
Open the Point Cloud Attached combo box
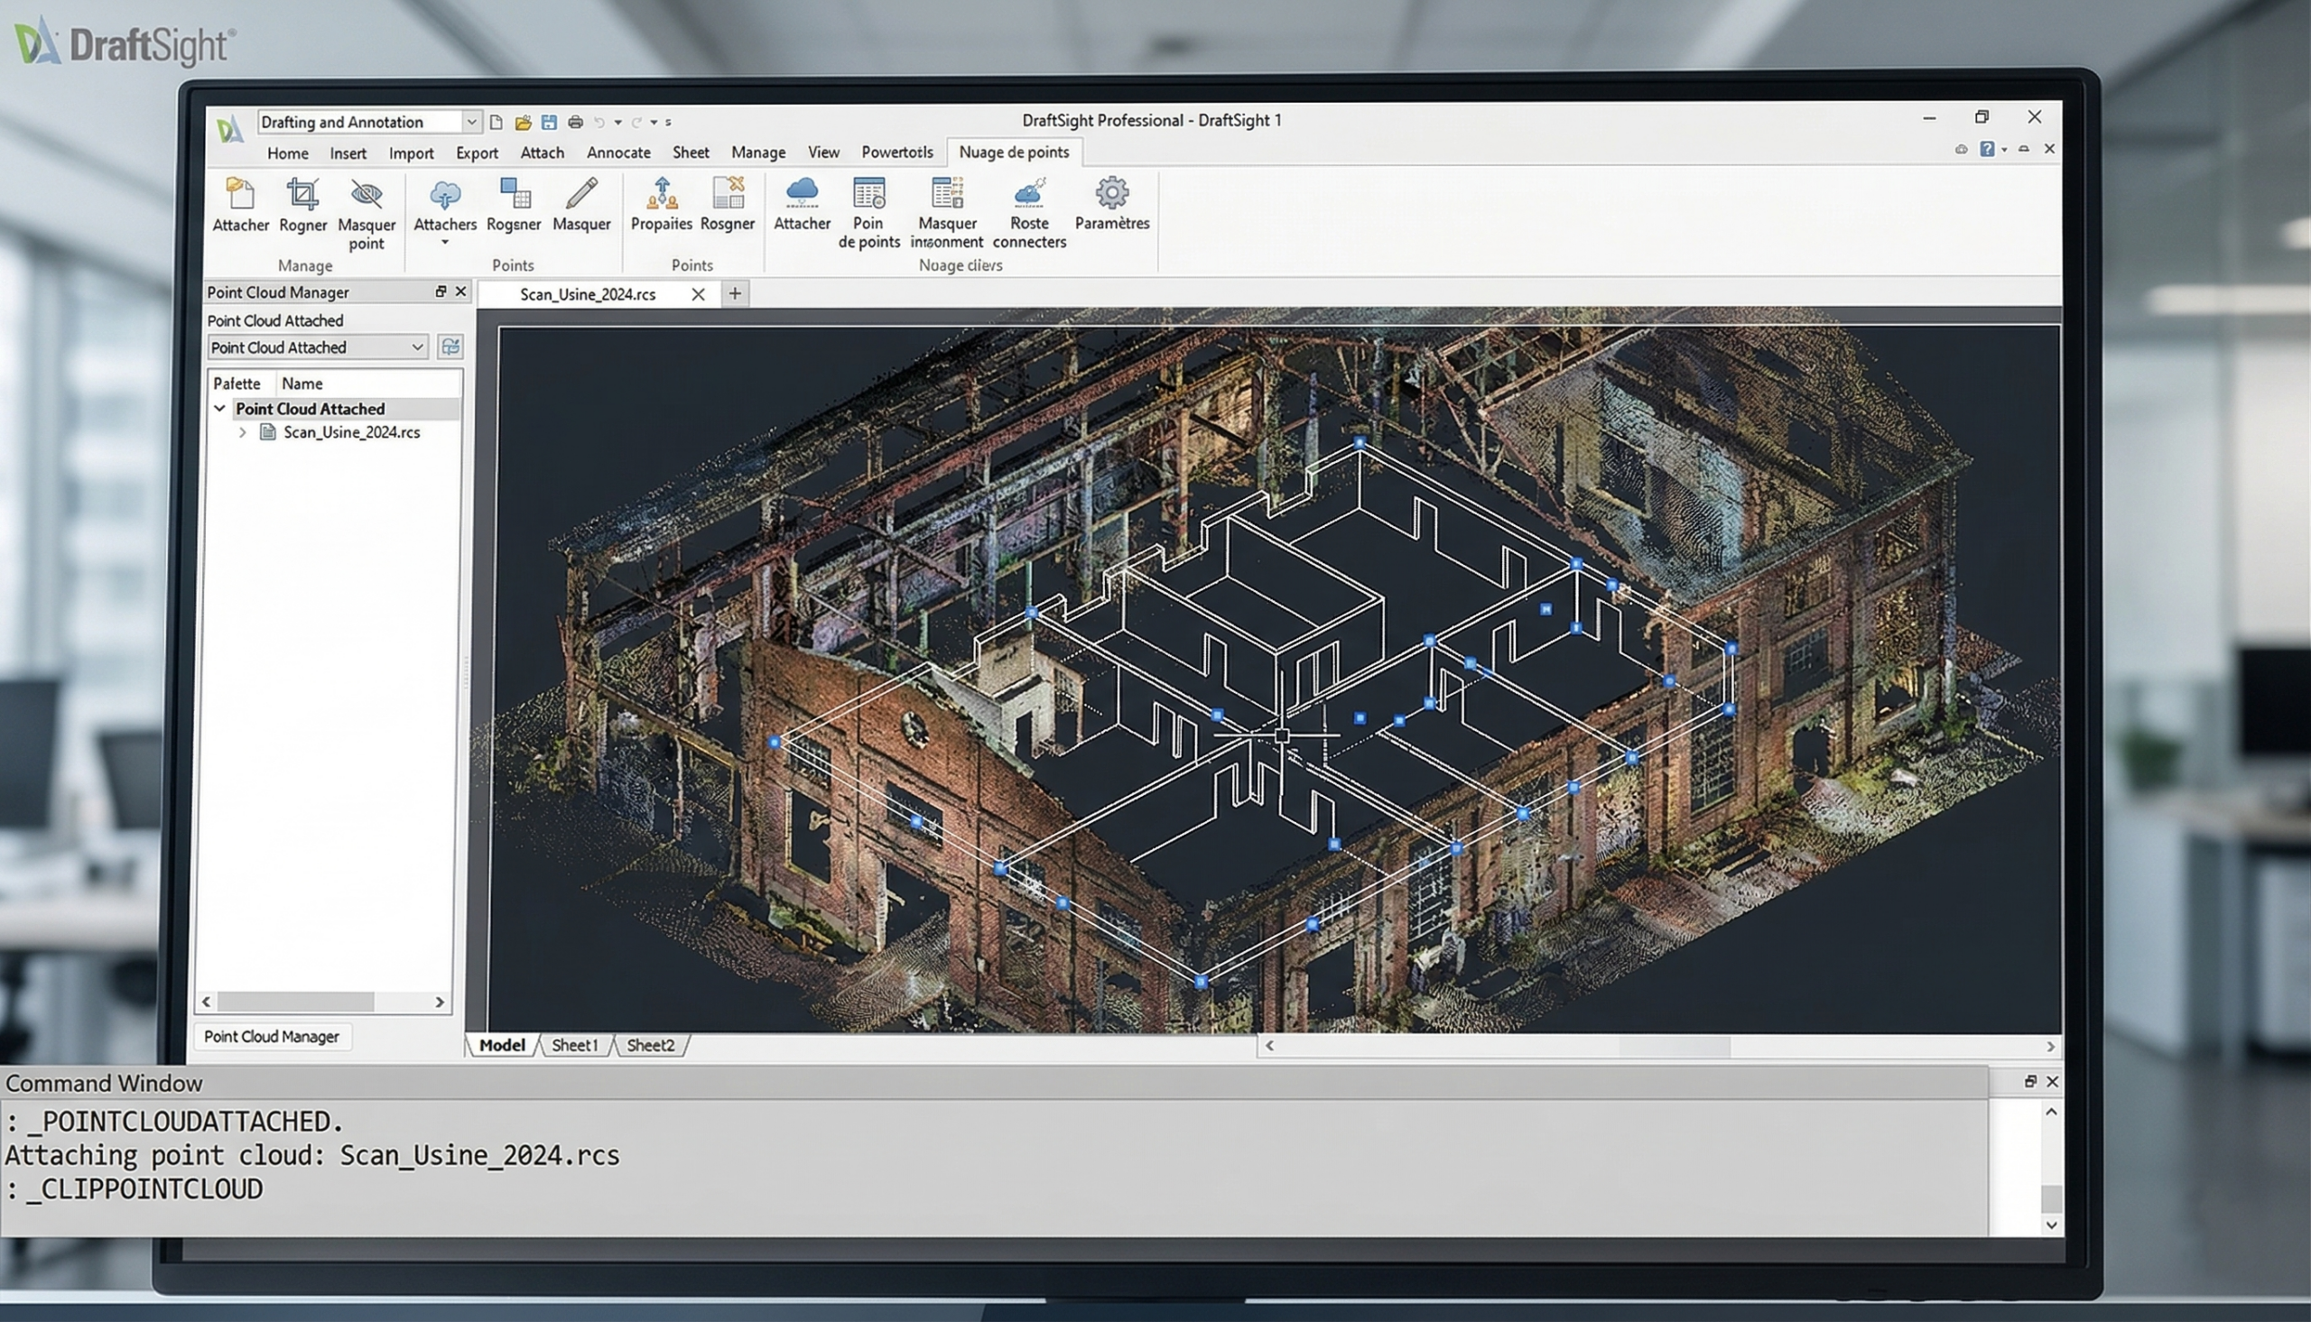pyautogui.click(x=417, y=347)
